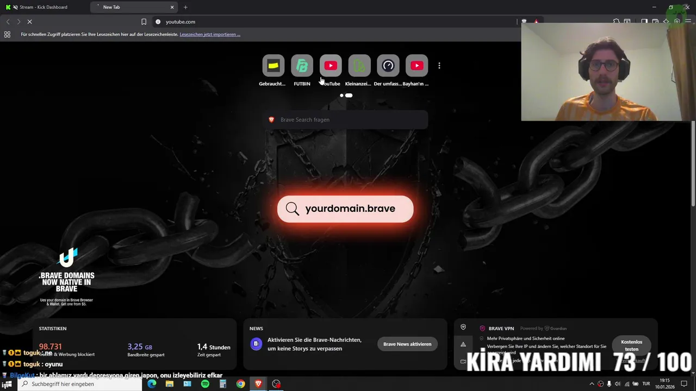Open top sites three-dot menu
Screen dimensions: 696x391
(439, 66)
